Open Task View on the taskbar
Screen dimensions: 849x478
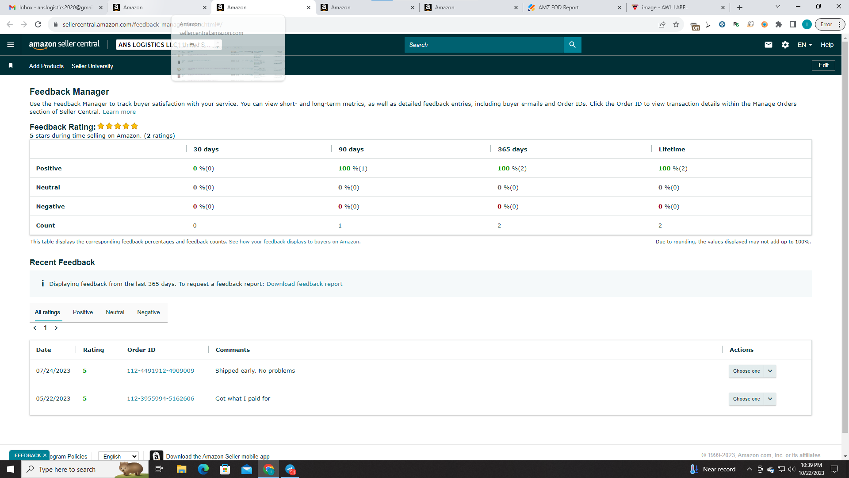tap(159, 469)
